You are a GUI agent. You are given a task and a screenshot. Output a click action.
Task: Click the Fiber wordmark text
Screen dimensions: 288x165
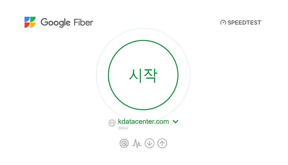point(83,22)
